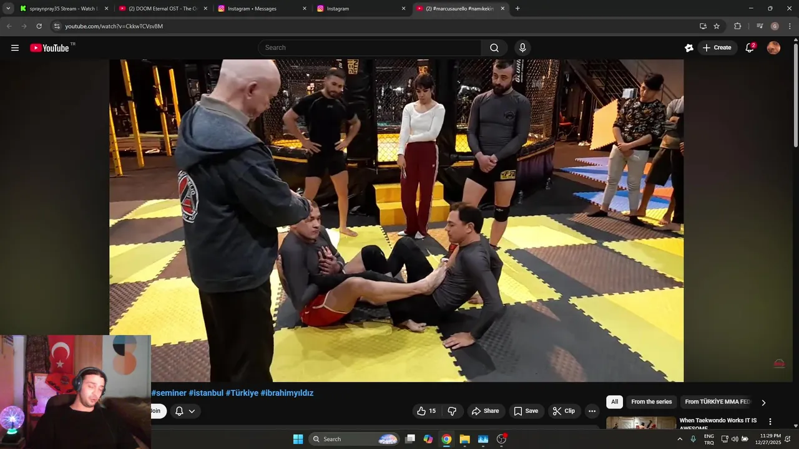Click the #seminer hashtag link

(169, 393)
